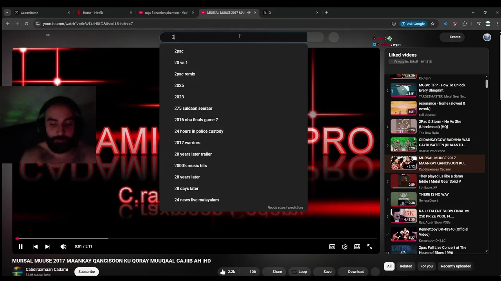Close the Home - Netflix tab
The height and width of the screenshot is (281, 501).
pos(131,12)
